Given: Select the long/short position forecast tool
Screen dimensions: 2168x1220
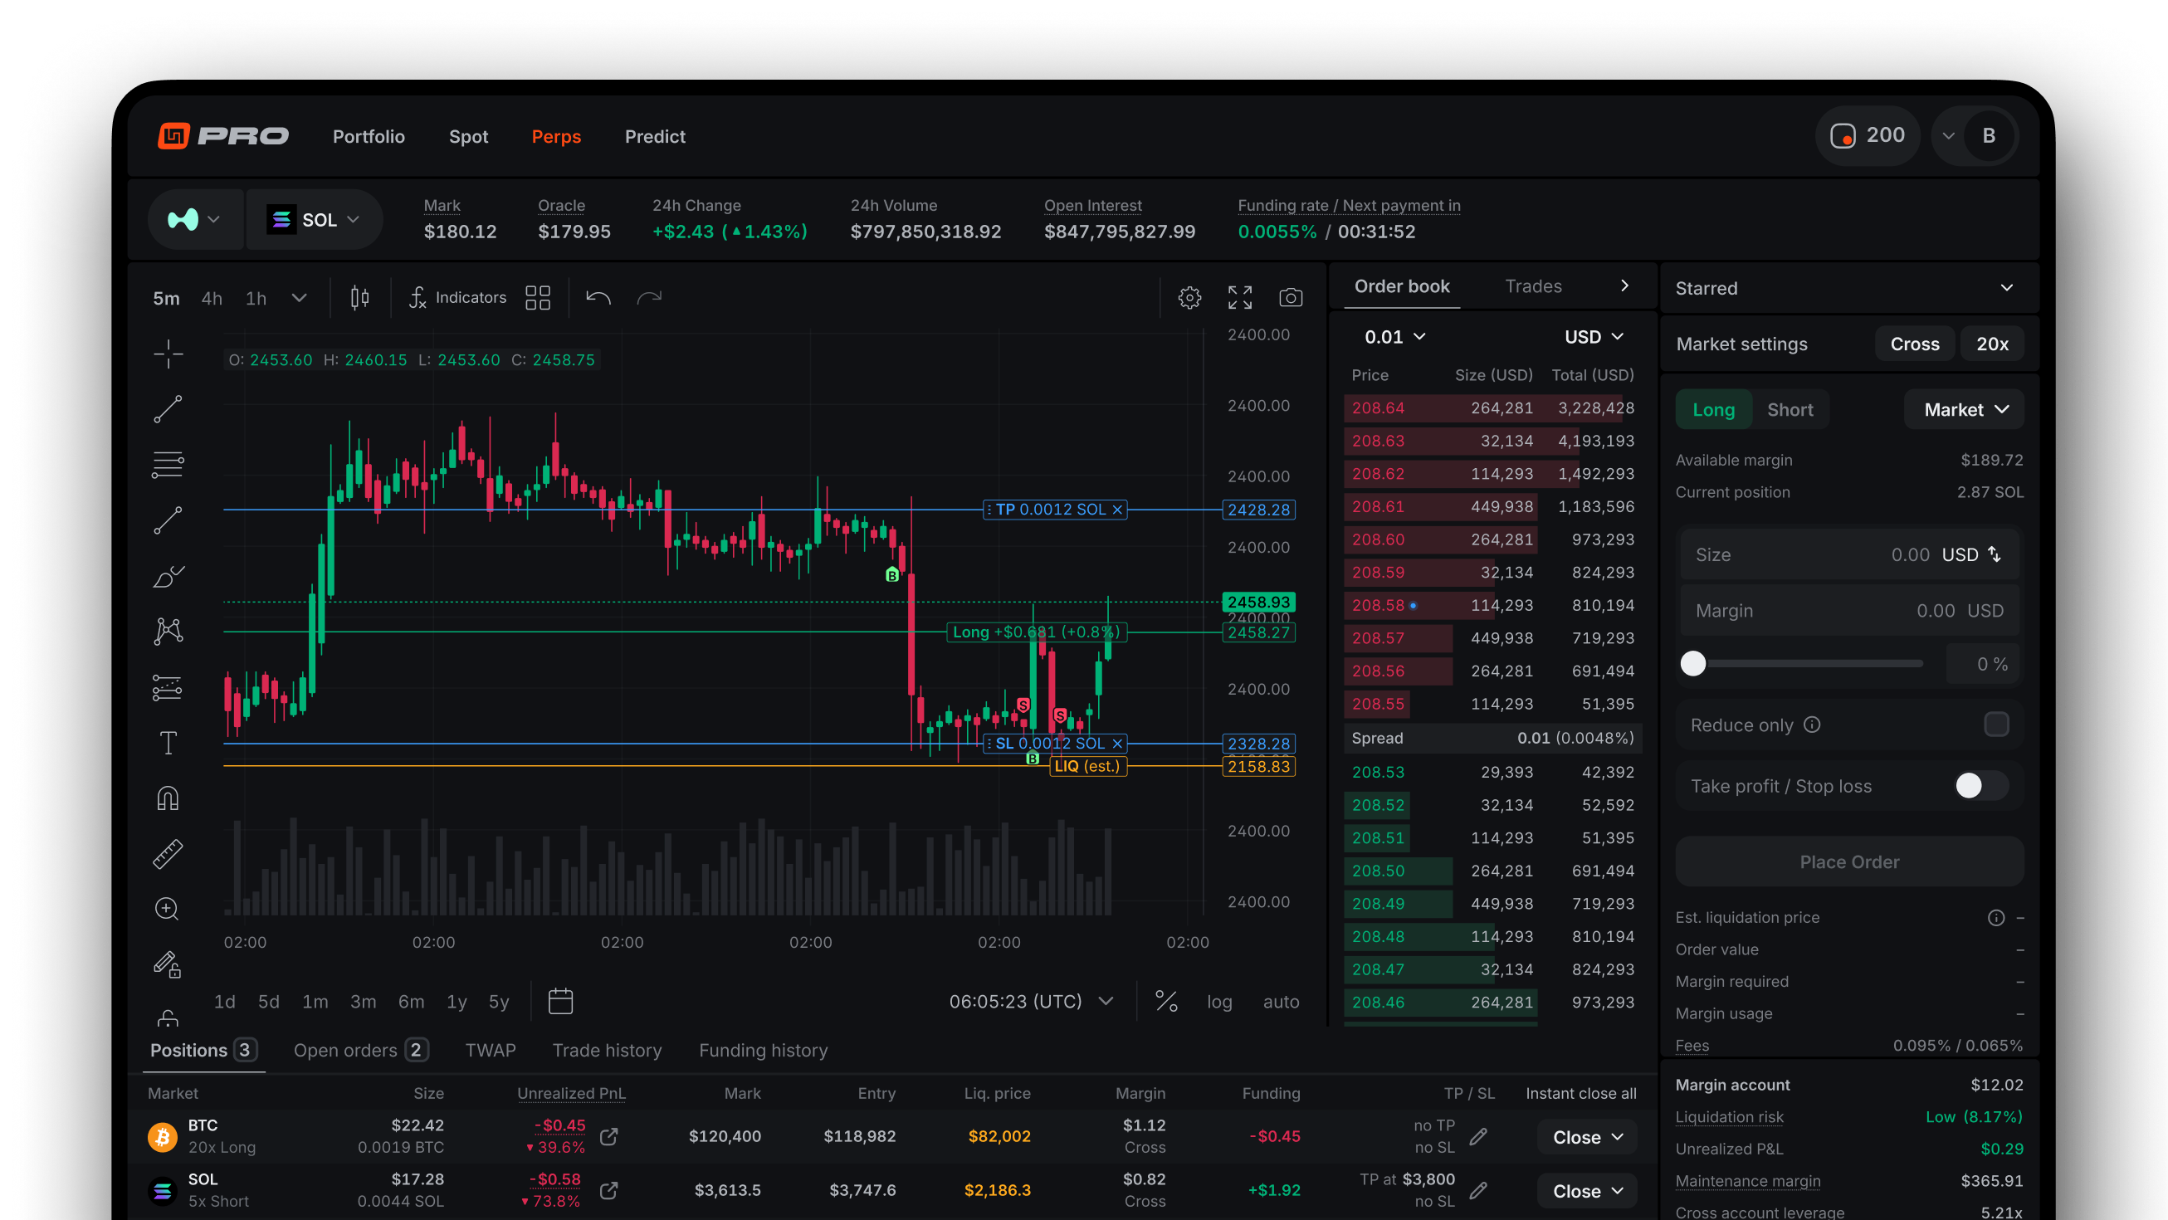Looking at the screenshot, I should 168,687.
